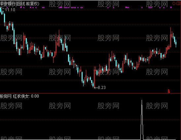Screen dimensions: 181x140
Task: Click the red S signal marker
Action: point(169,91)
